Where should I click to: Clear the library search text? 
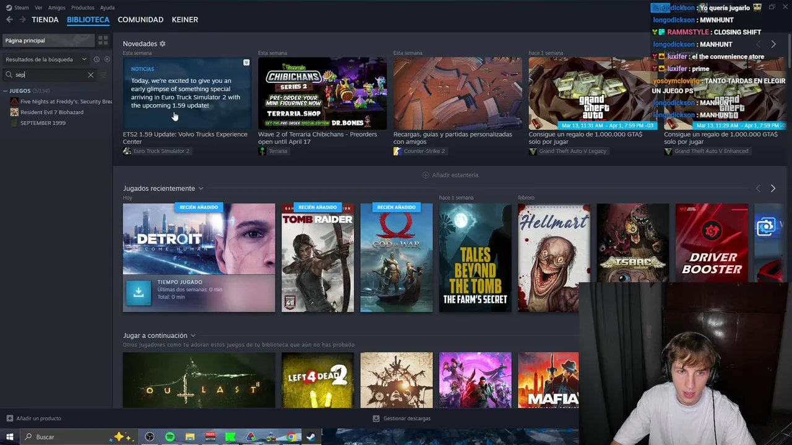pos(90,75)
